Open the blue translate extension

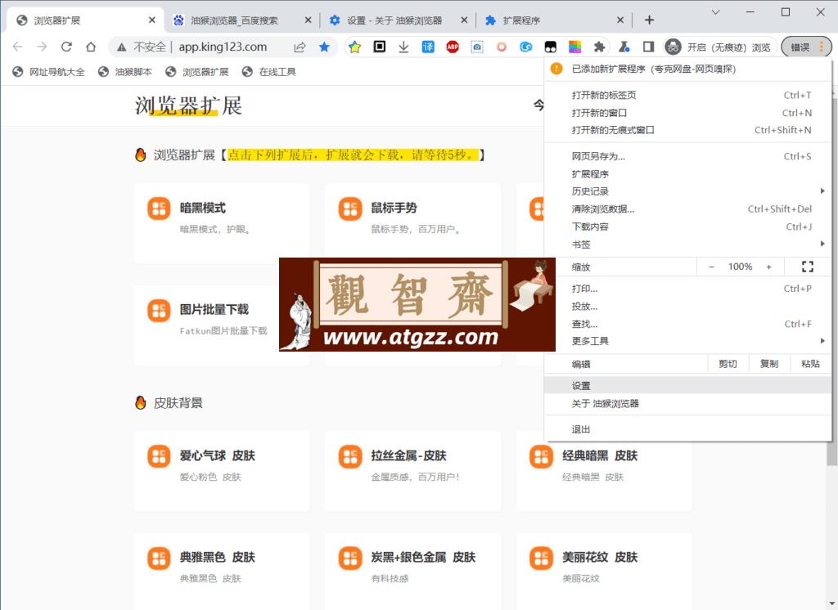click(428, 47)
